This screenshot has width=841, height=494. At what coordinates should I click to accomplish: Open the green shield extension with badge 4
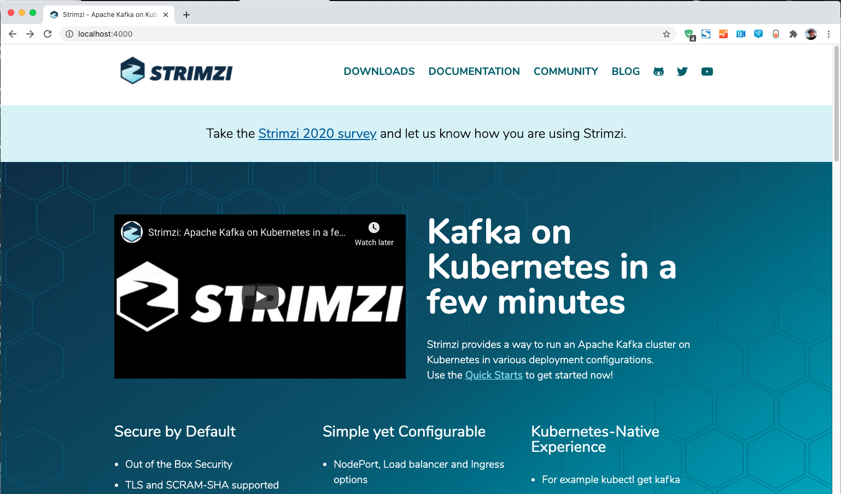690,34
